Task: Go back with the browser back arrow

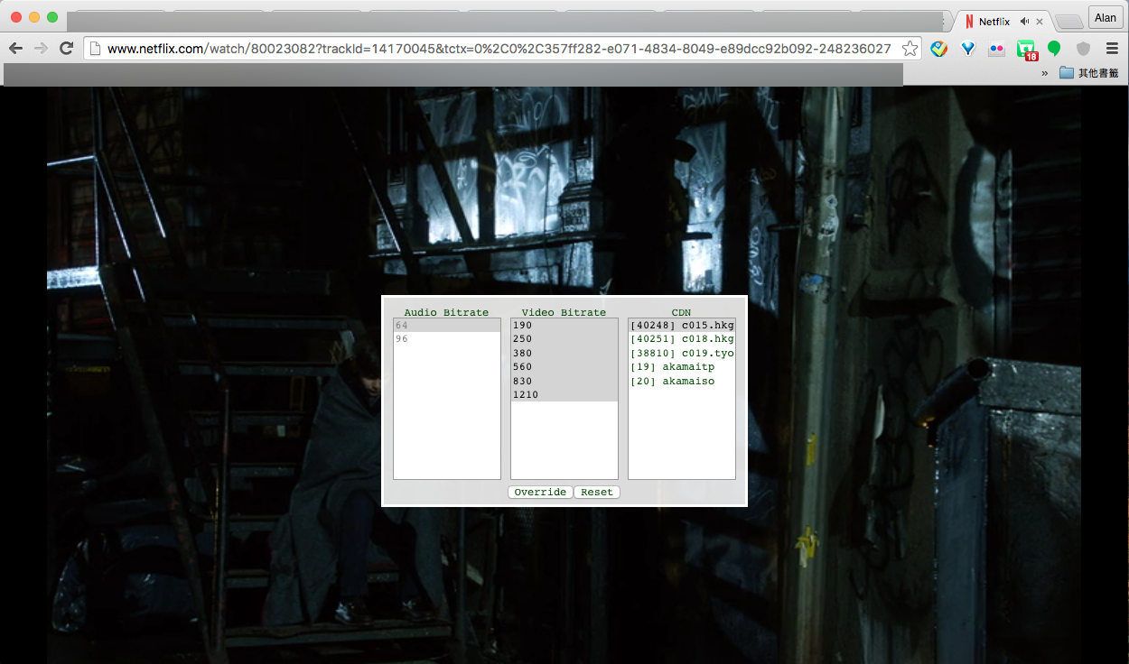Action: [15, 49]
